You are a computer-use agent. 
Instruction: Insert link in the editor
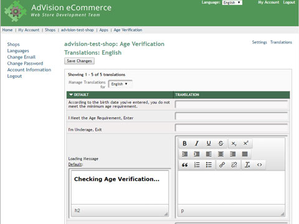point(222,165)
